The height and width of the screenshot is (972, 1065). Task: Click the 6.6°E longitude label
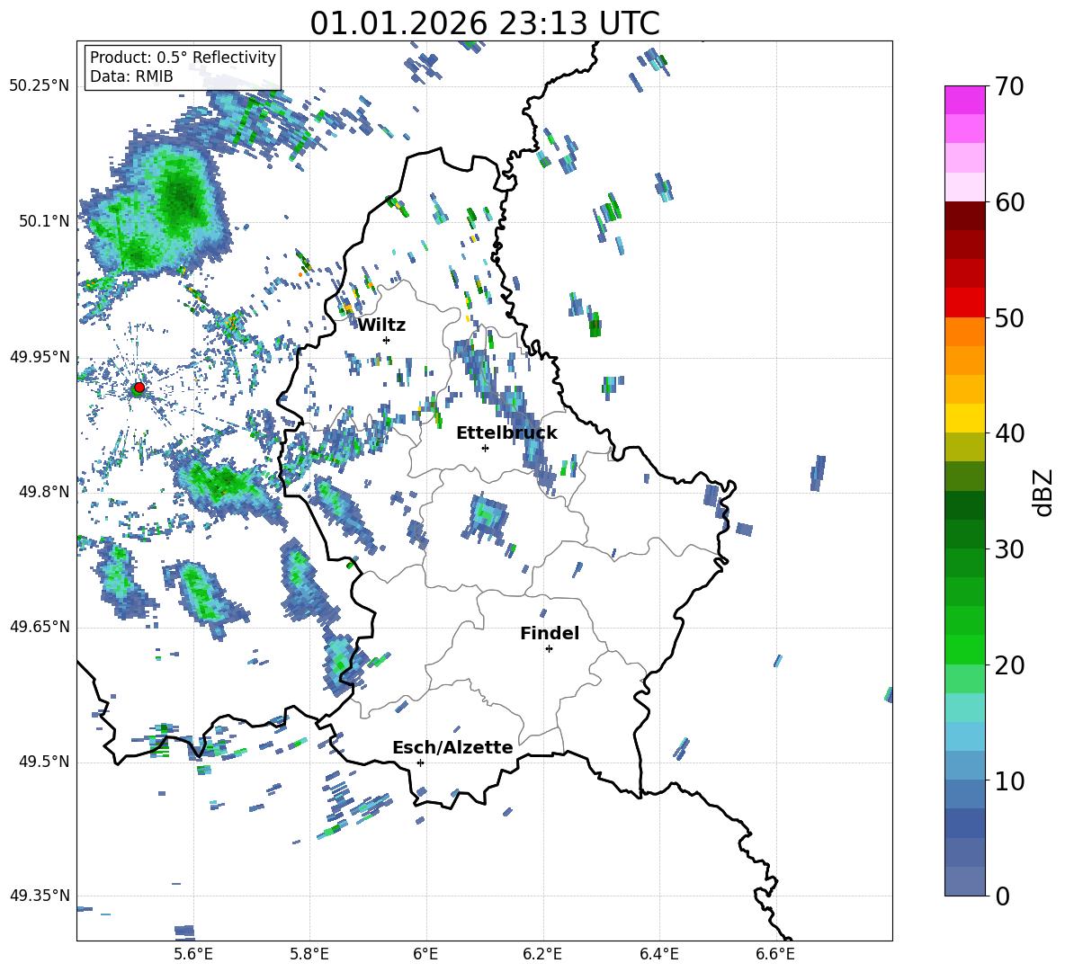point(775,954)
